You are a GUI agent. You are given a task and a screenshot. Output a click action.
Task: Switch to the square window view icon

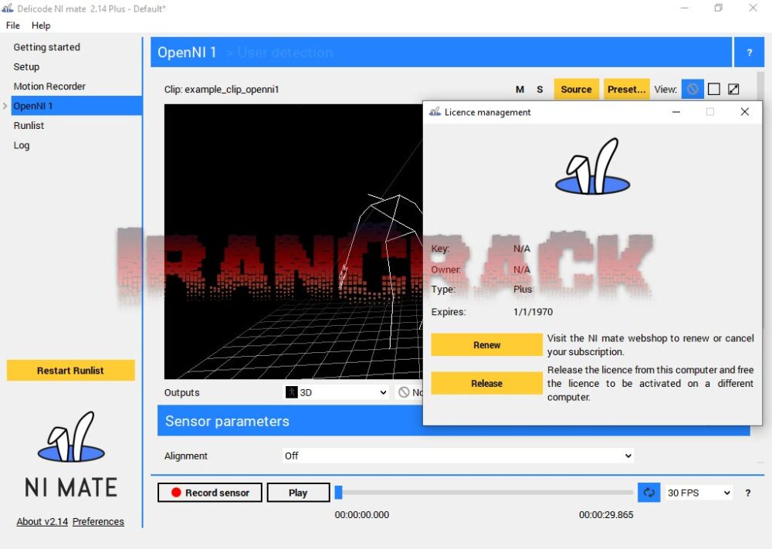tap(713, 90)
